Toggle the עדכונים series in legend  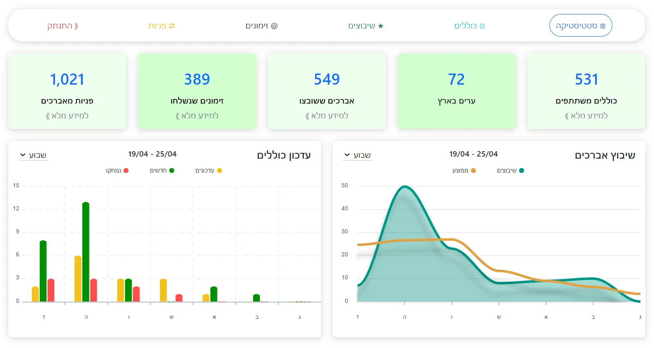click(209, 171)
